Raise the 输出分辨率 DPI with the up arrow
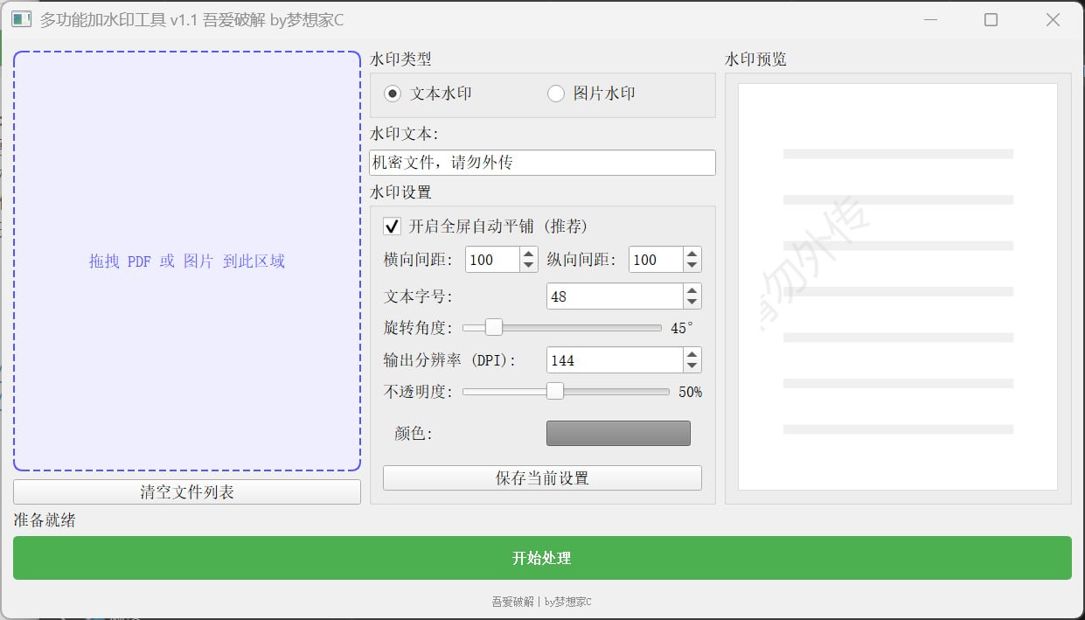 (x=691, y=354)
